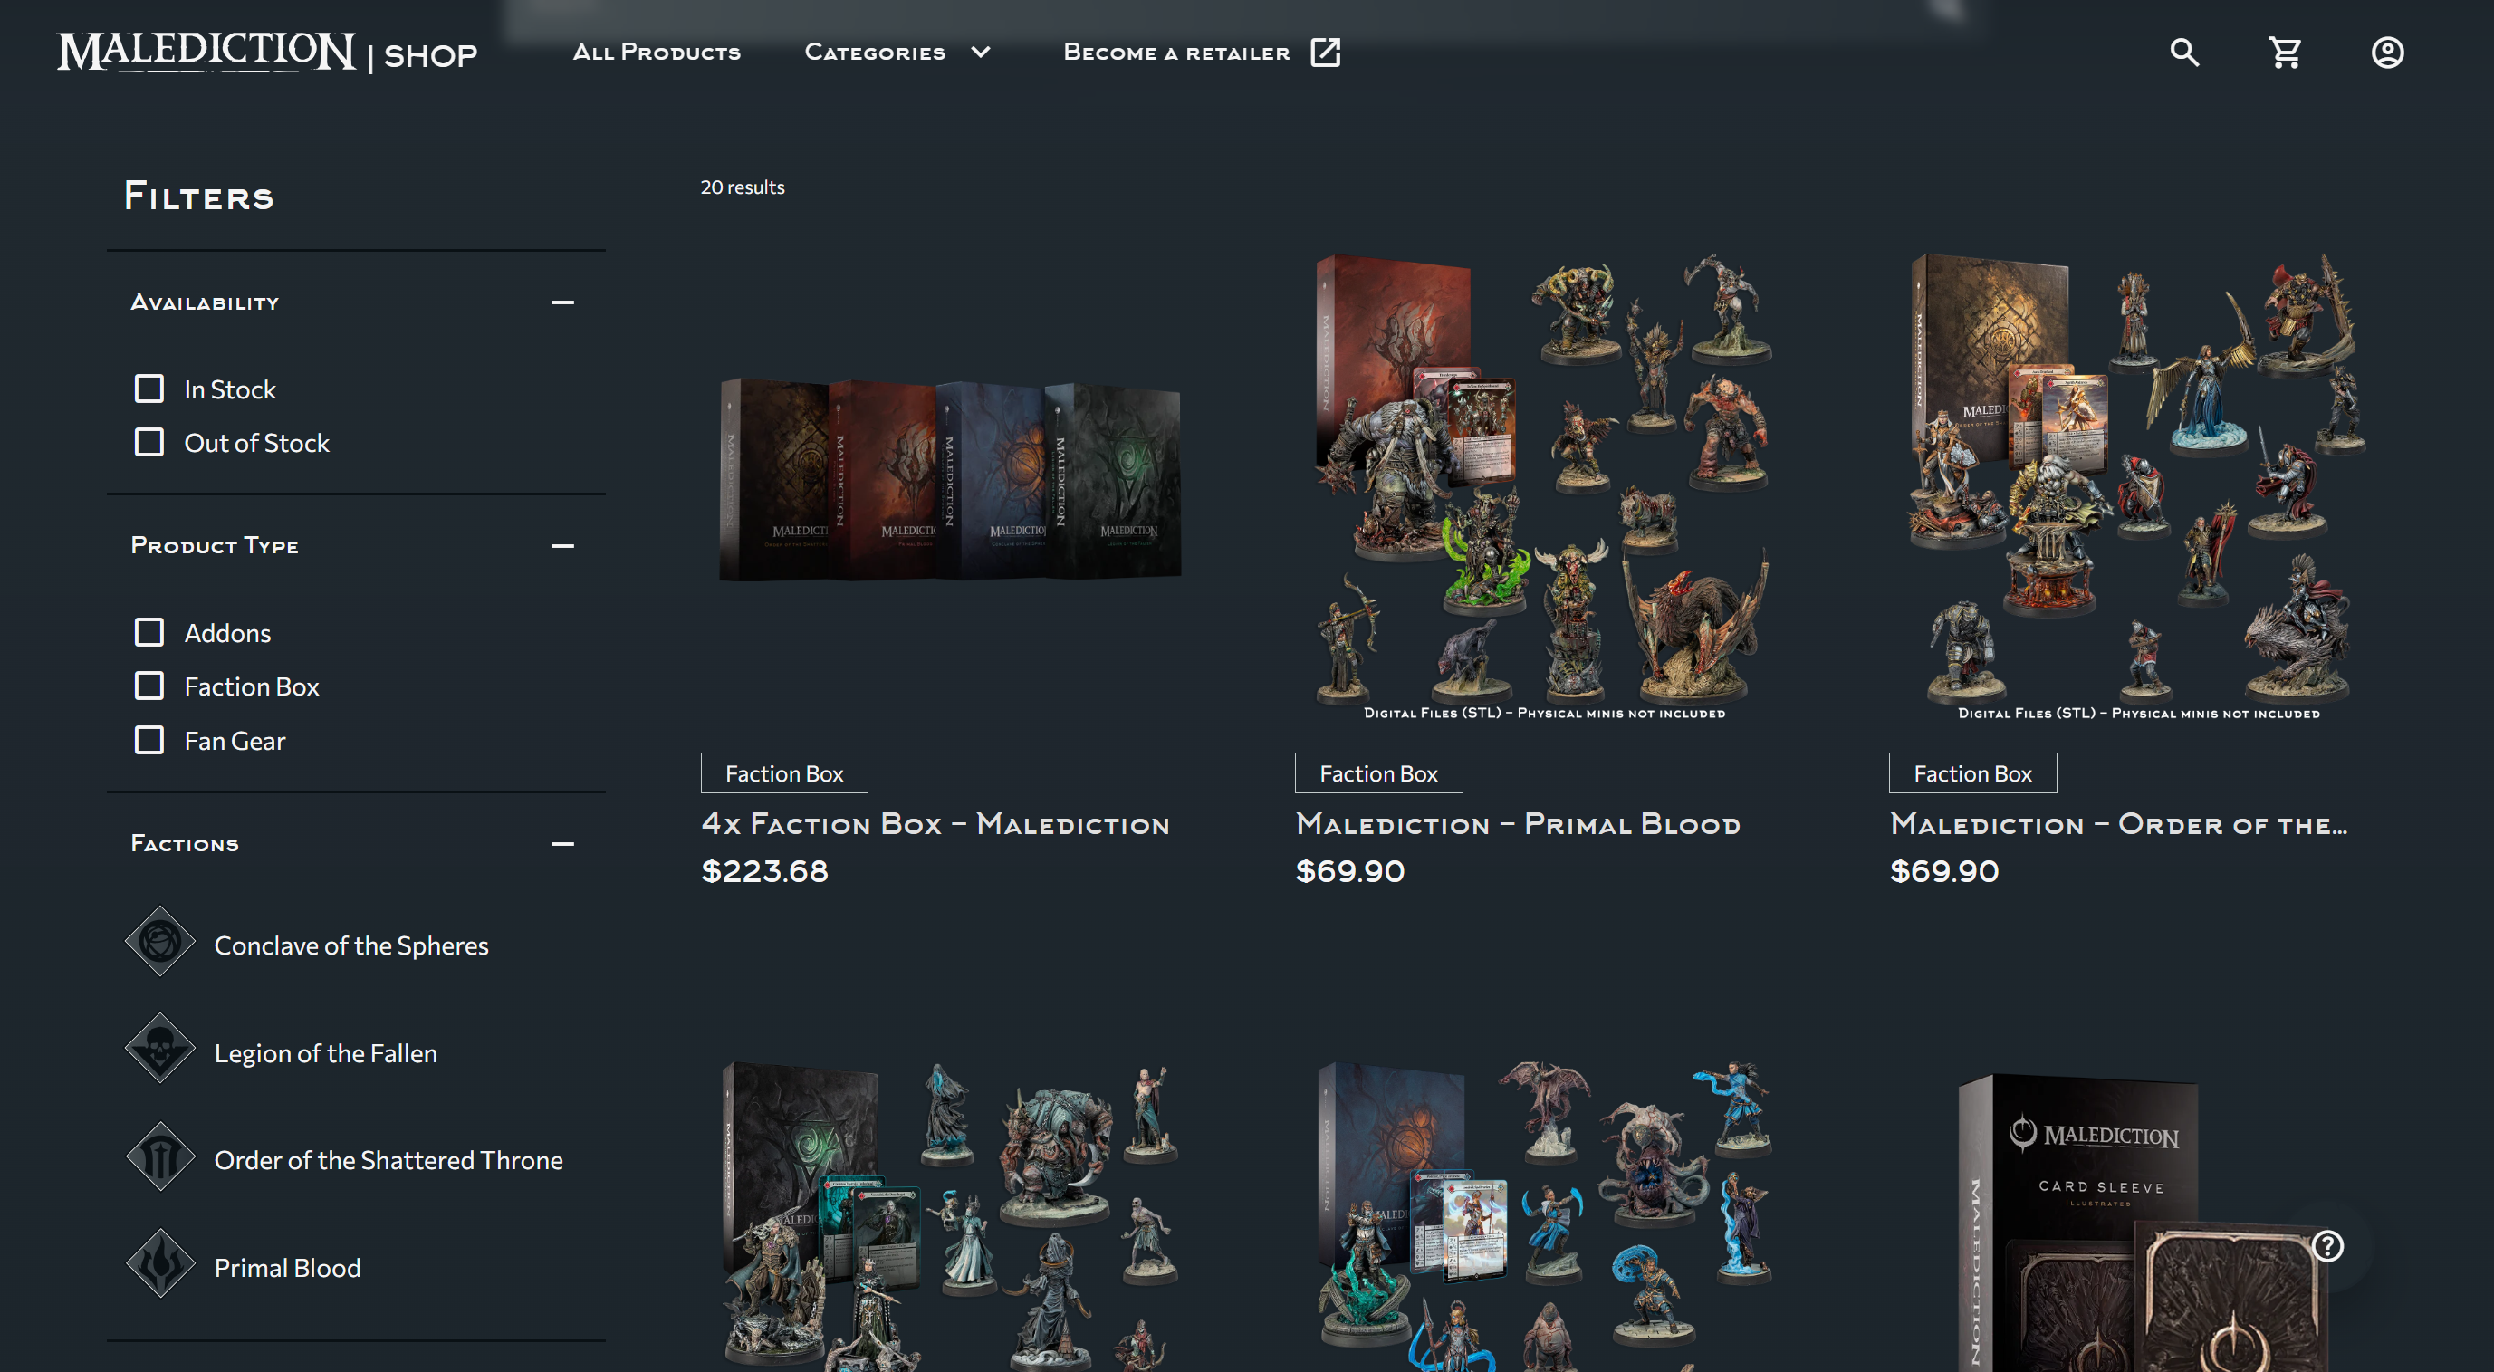Open Become a Retailer page
This screenshot has height=1372, width=2494.
1202,53
